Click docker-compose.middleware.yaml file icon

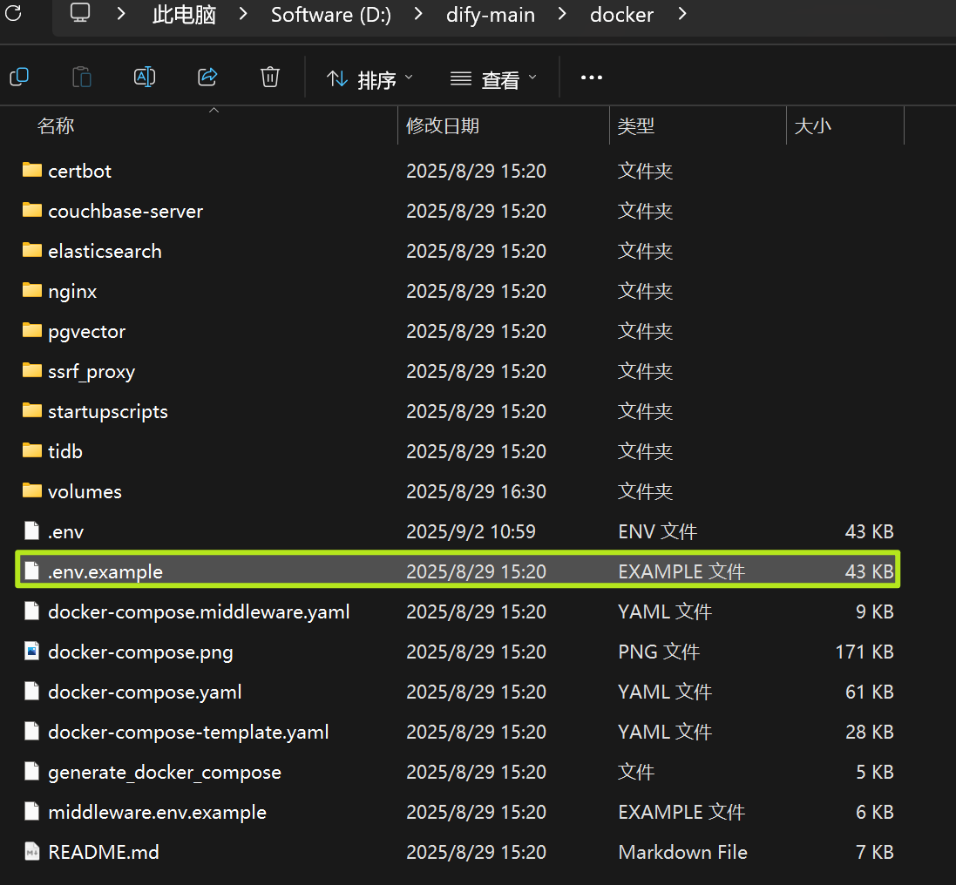31,611
